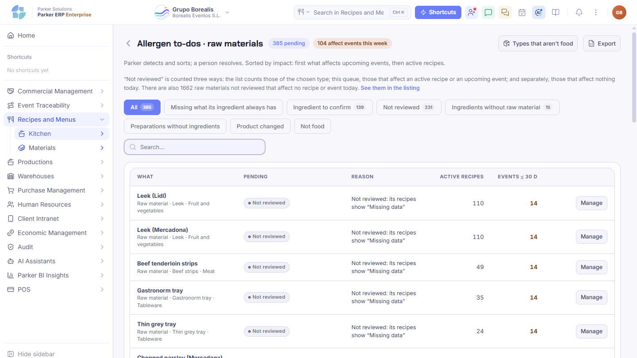Follow the See them in the listing link
This screenshot has height=358, width=637.
point(390,88)
